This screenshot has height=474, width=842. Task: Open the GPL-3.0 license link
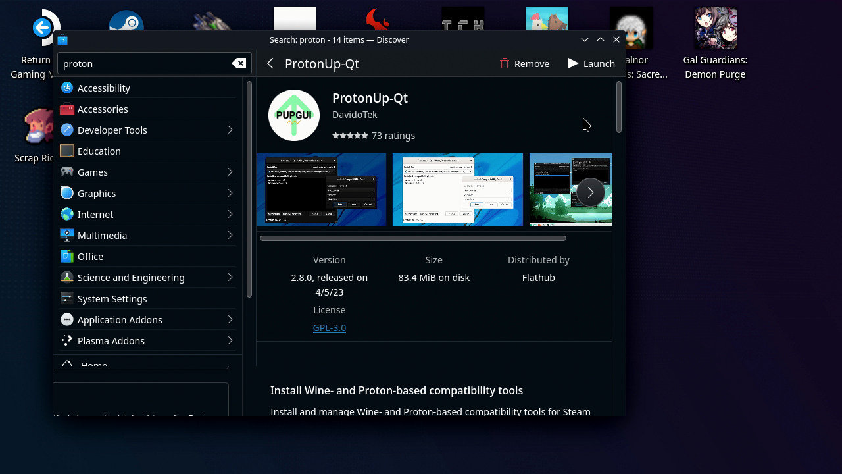[x=330, y=327]
